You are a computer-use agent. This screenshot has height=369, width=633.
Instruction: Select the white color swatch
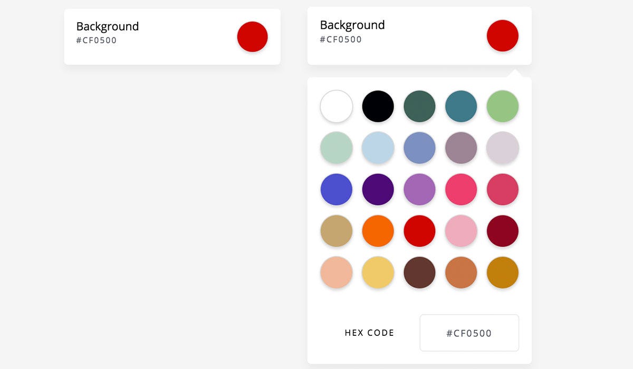coord(336,106)
